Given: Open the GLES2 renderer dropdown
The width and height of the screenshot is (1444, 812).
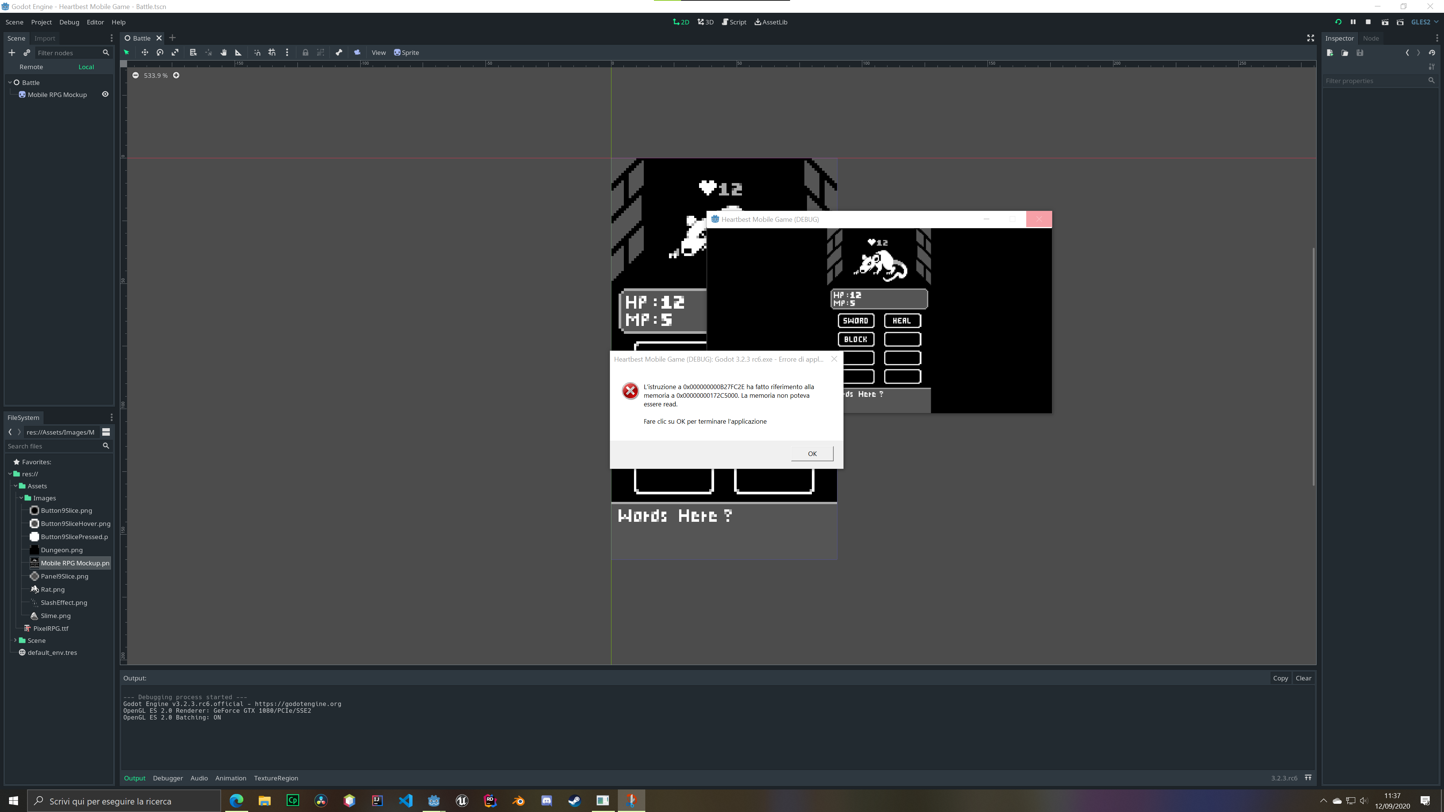Looking at the screenshot, I should point(1424,22).
